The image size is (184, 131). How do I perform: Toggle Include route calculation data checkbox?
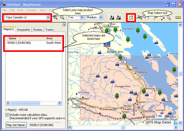7,115
